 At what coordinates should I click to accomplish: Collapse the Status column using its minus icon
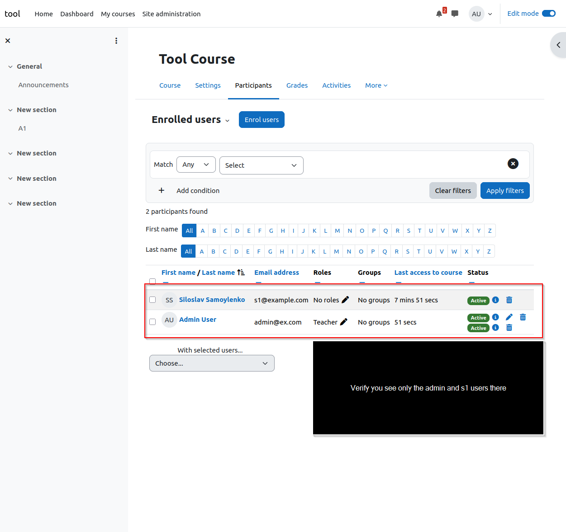[471, 282]
